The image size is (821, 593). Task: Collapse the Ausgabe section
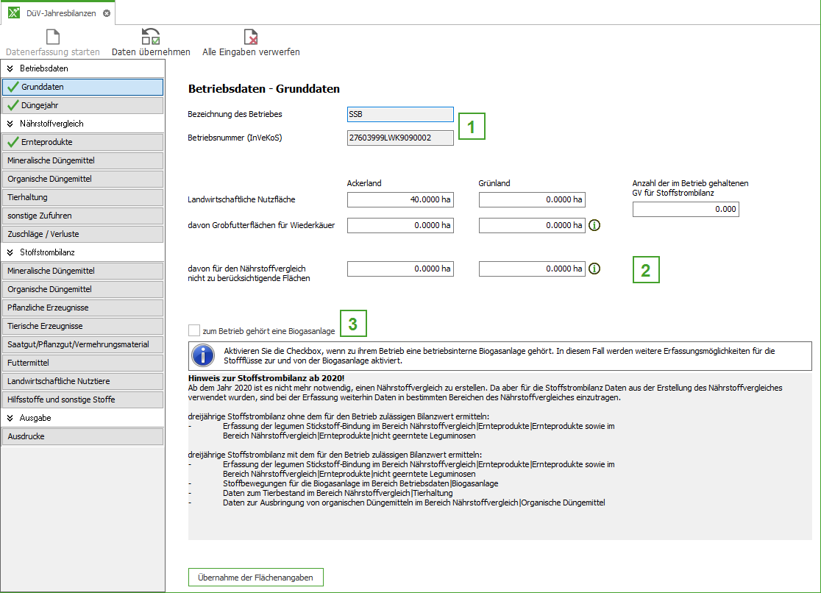pyautogui.click(x=10, y=418)
